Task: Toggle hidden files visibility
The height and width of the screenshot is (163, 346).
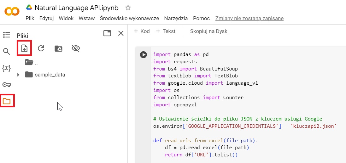Action: pyautogui.click(x=76, y=48)
